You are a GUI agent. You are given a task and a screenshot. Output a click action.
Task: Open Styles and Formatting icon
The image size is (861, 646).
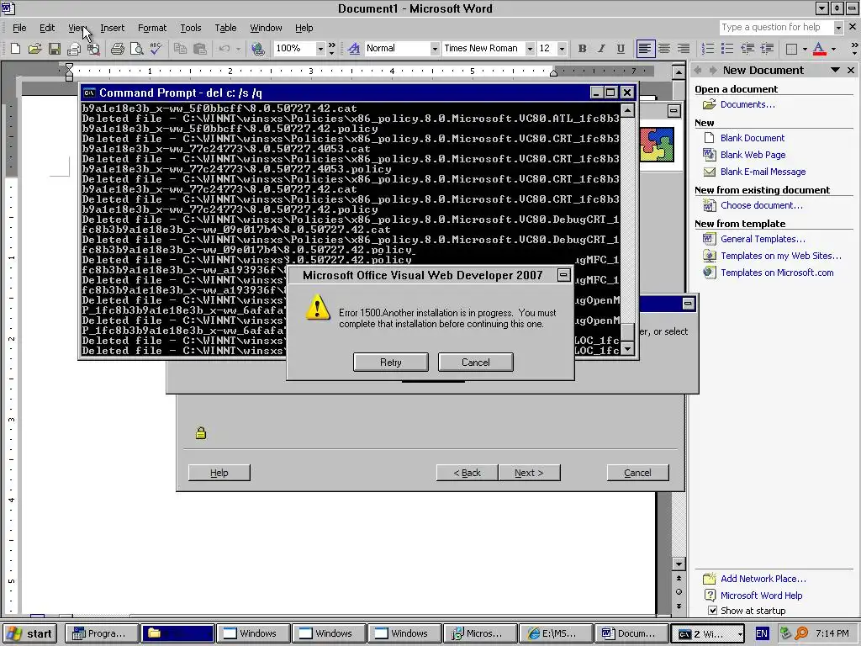(354, 49)
